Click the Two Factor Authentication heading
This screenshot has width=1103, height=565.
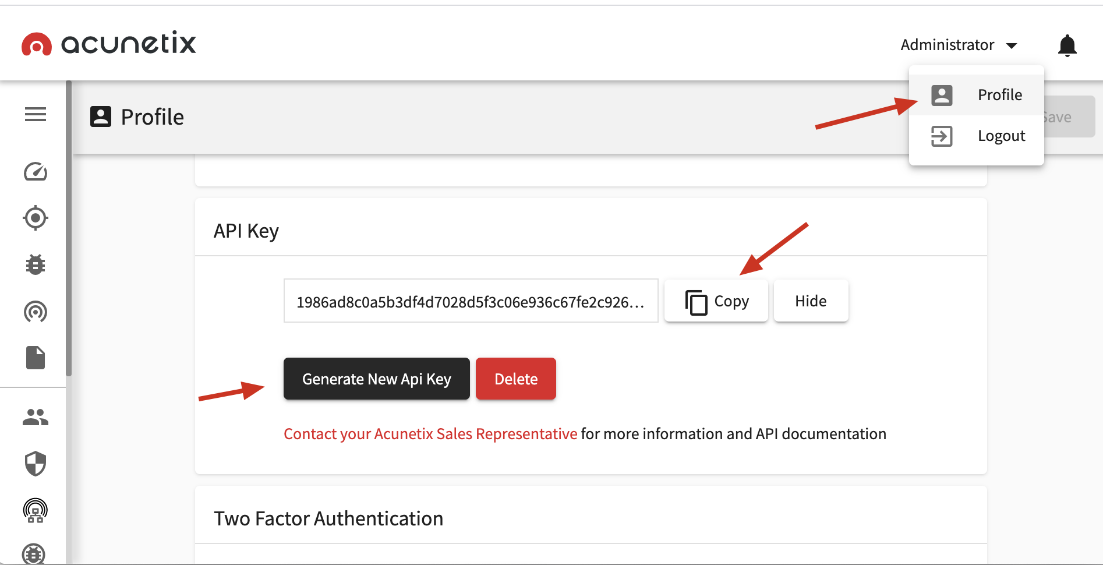(328, 518)
